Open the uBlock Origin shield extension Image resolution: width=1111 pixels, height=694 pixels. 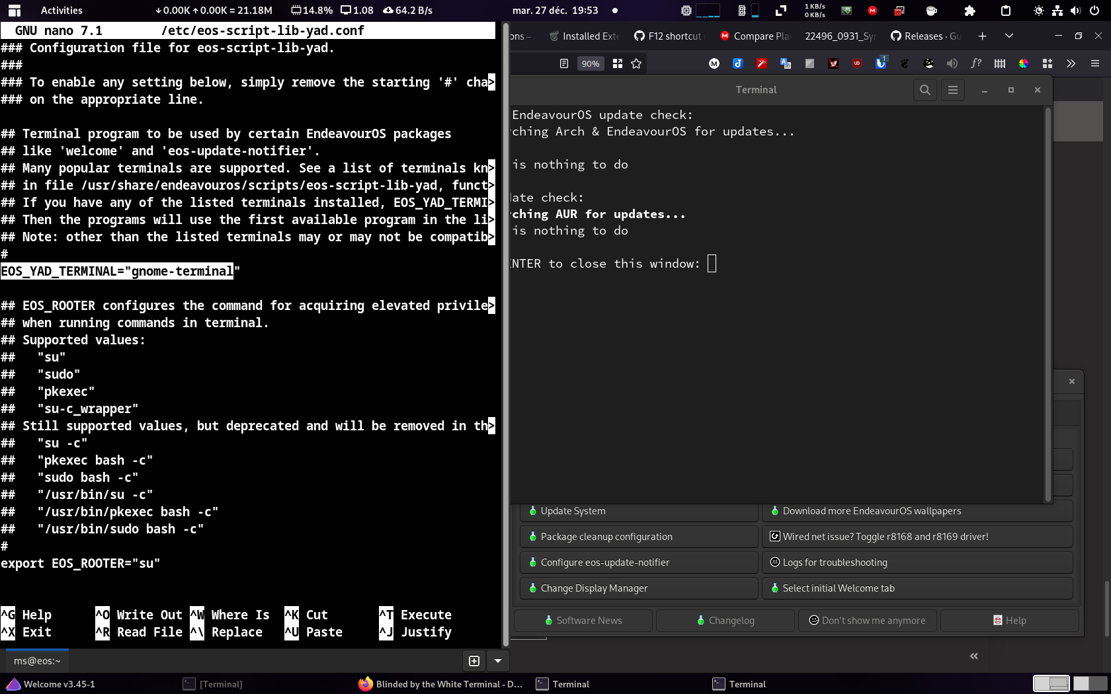(x=857, y=63)
